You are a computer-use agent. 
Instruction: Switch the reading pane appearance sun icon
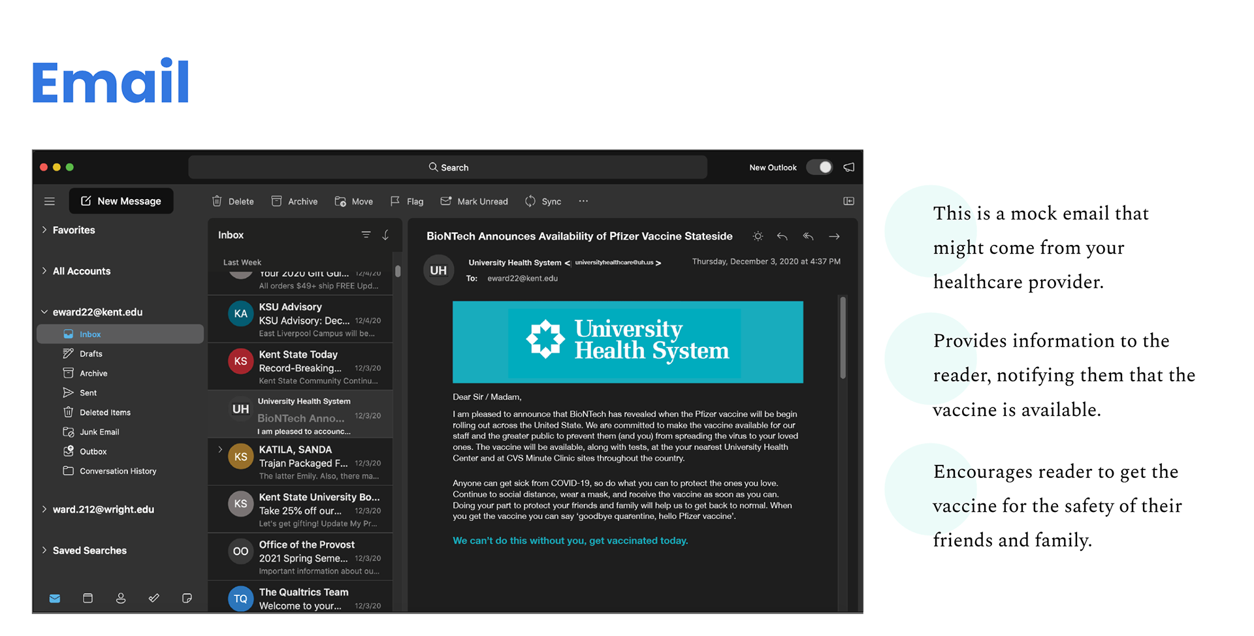[758, 236]
